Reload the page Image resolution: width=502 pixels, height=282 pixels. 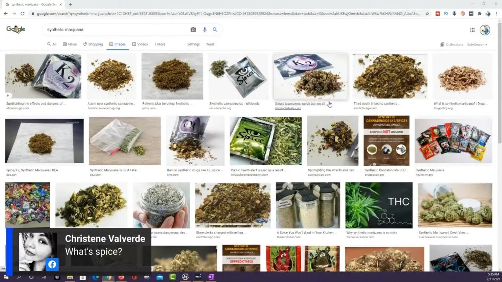[x=22, y=13]
